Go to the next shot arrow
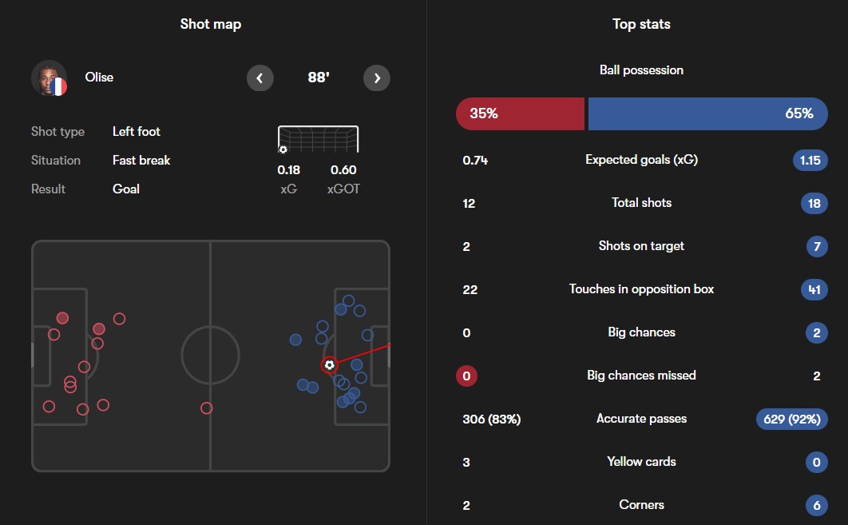 (x=377, y=78)
